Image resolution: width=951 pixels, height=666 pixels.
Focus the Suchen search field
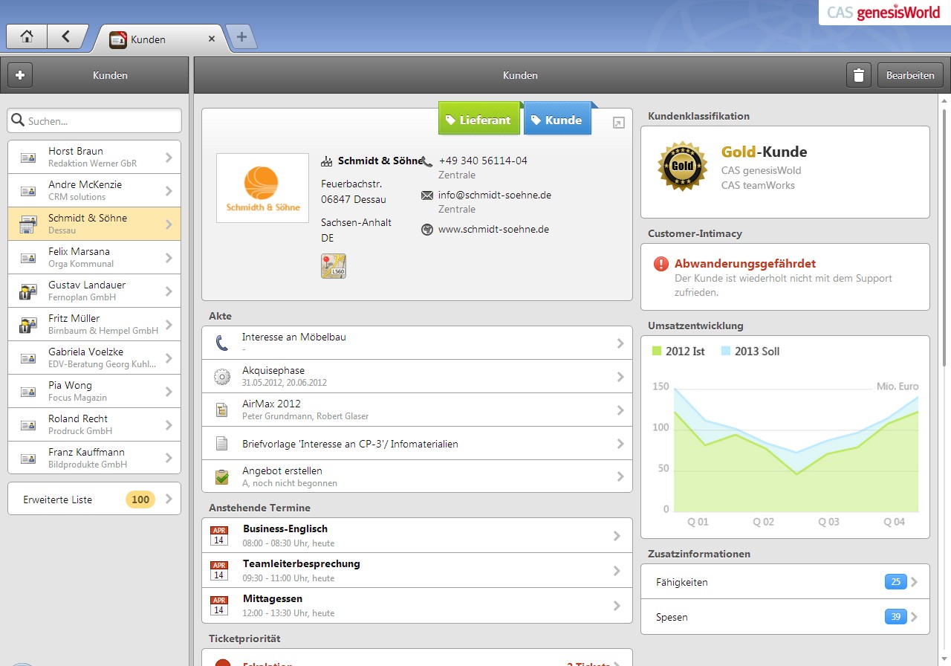pos(94,120)
